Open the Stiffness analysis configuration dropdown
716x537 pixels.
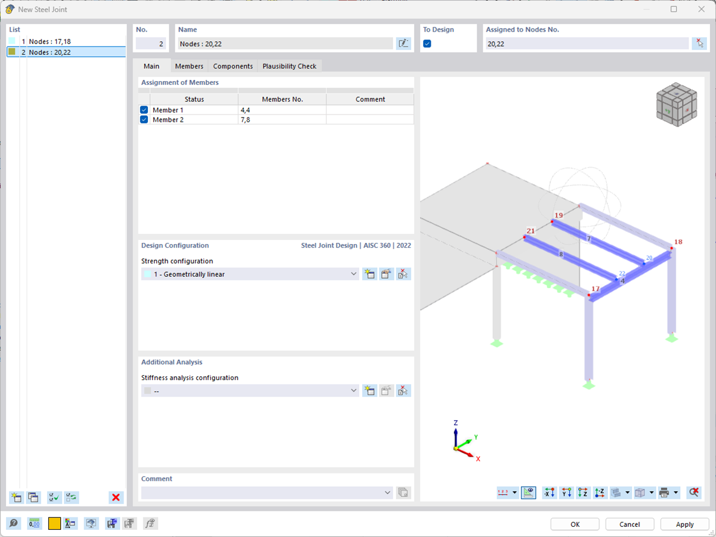click(x=354, y=390)
